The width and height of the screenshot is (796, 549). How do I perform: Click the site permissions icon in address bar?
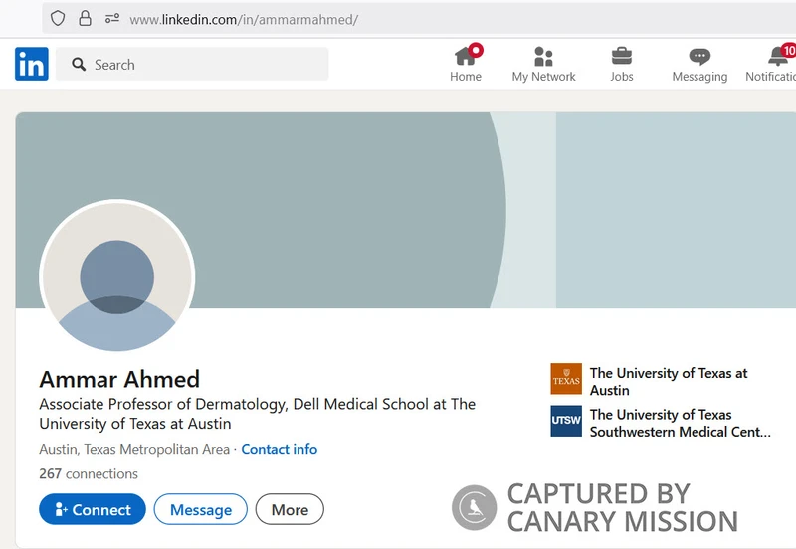(111, 19)
